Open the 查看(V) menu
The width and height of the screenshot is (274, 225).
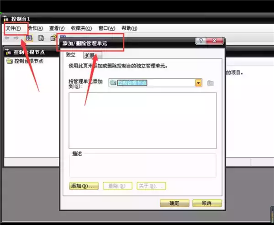click(x=58, y=28)
